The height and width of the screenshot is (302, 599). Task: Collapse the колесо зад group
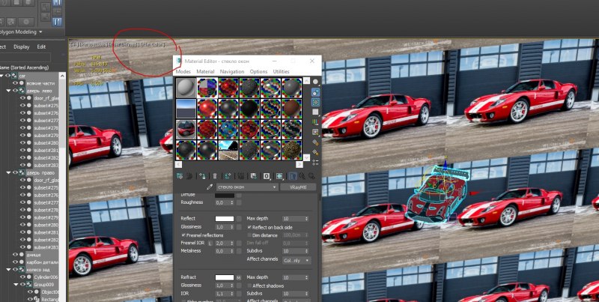tap(8, 270)
